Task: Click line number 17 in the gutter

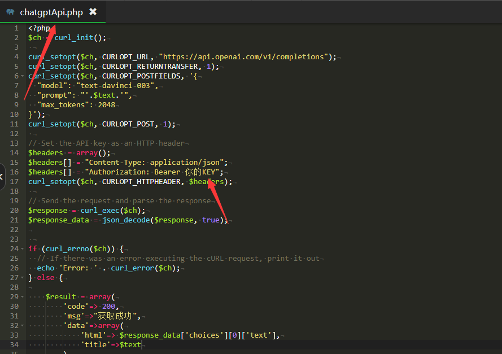Action: pyautogui.click(x=14, y=182)
